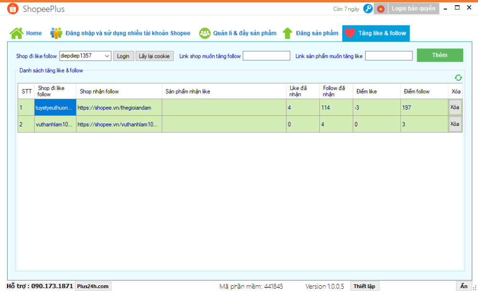The image size is (478, 292).
Task: Click the Plus24h.com link button
Action: [93, 286]
